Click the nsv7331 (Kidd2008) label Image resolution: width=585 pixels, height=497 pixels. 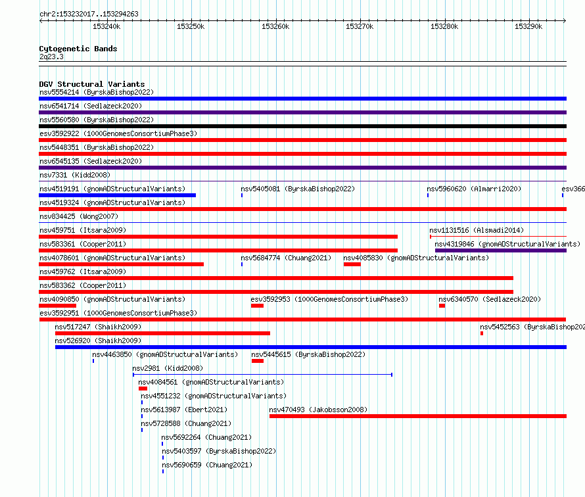click(75, 175)
